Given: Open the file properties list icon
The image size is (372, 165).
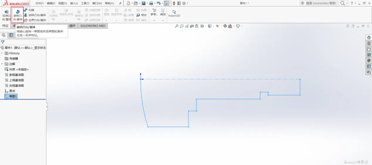Looking at the screenshot, I should (179, 3).
